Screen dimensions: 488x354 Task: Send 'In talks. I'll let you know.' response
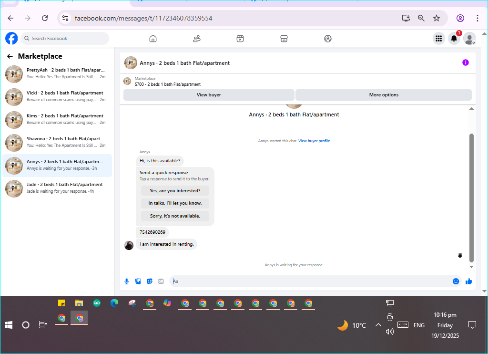click(175, 203)
